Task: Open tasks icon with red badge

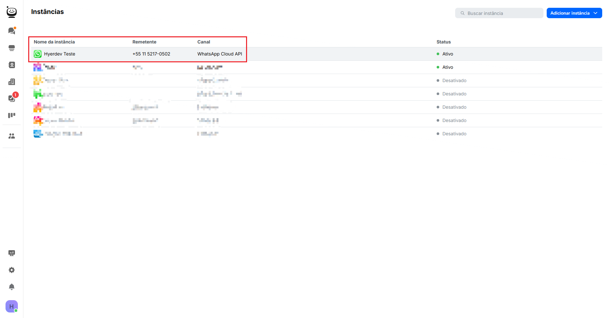Action: click(x=12, y=98)
